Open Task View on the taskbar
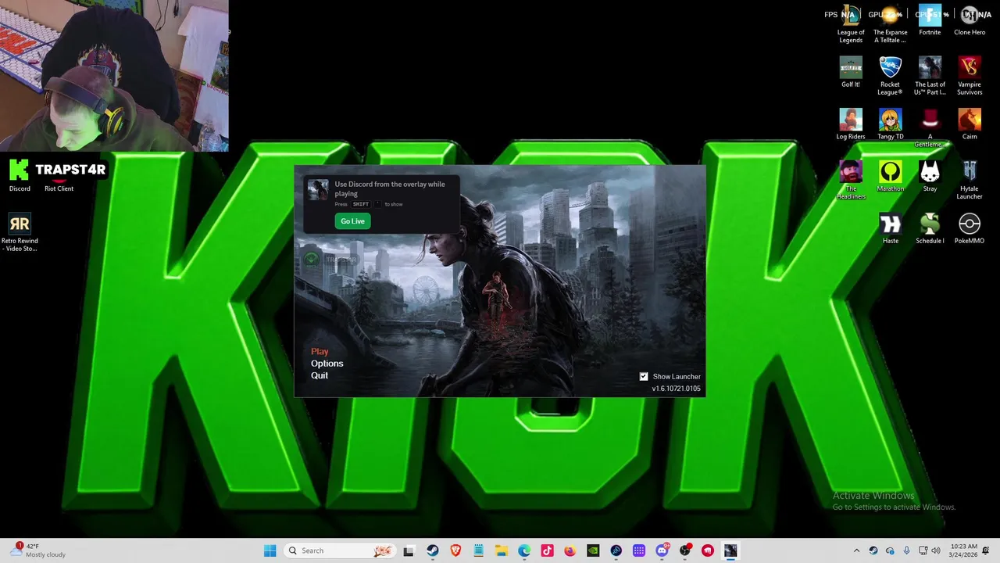The width and height of the screenshot is (1000, 563). [x=409, y=550]
